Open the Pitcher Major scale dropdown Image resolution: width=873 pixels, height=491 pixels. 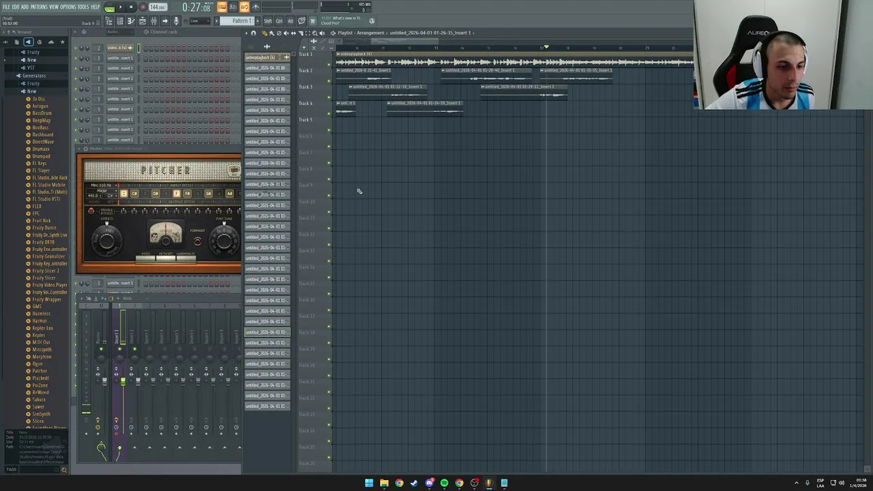[102, 191]
